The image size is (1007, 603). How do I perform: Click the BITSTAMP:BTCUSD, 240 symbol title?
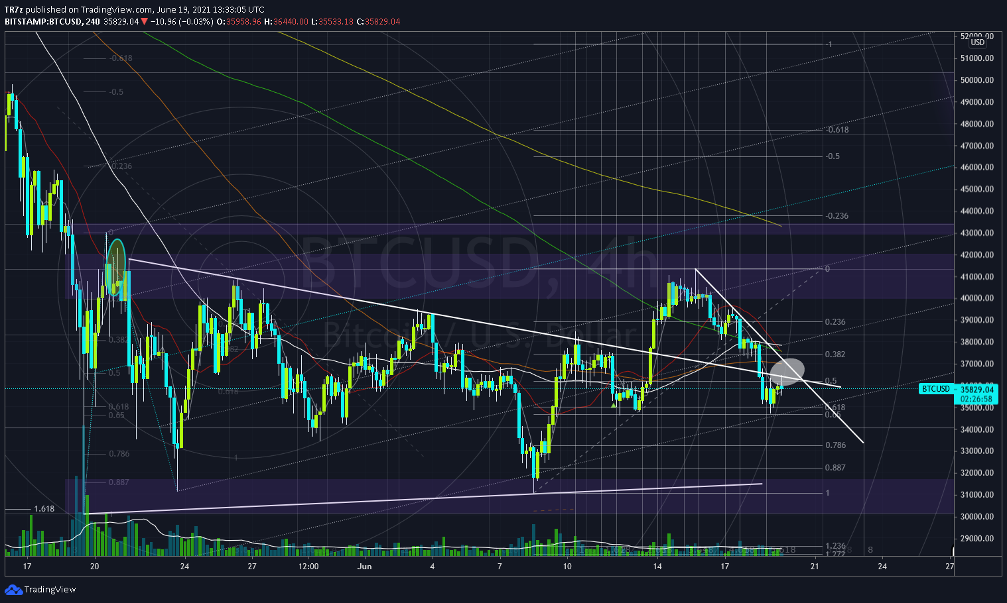(x=52, y=21)
